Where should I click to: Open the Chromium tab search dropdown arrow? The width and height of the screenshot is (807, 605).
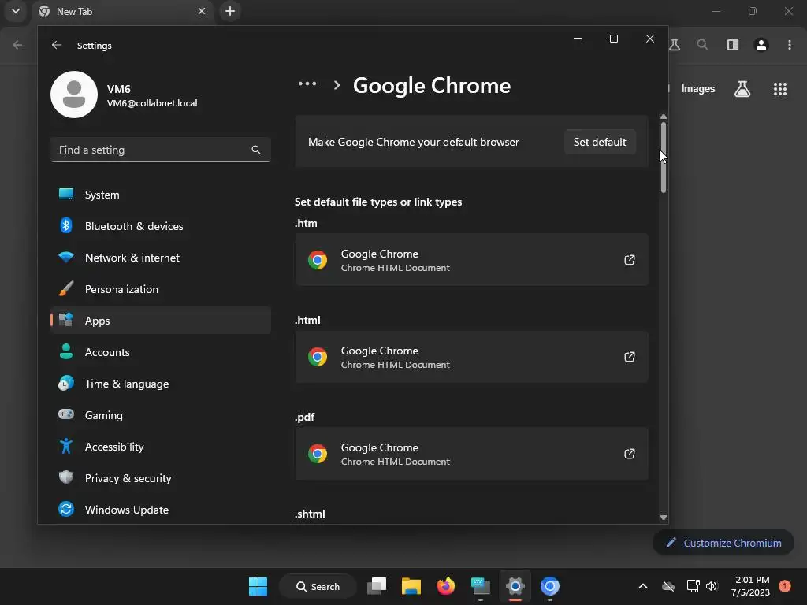tap(16, 11)
